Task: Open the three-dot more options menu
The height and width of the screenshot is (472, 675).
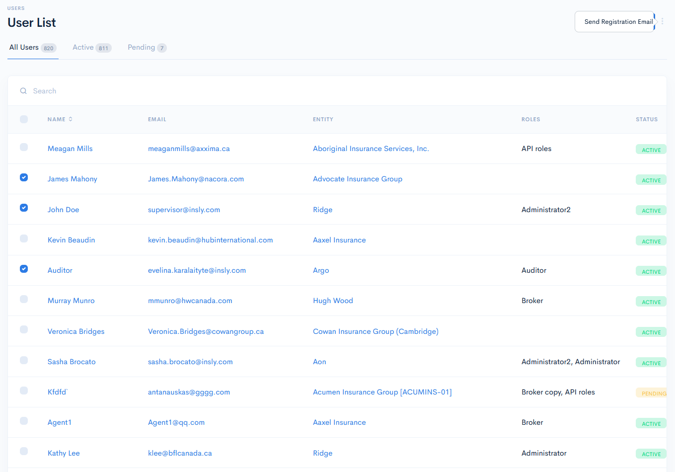Action: [x=662, y=21]
